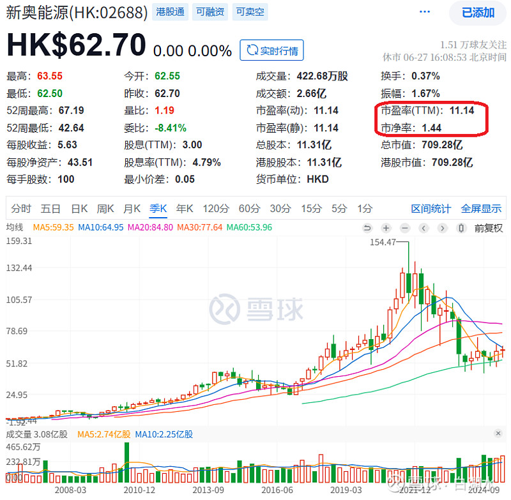511x500 pixels.
Task: Switch to the 分时 chart tab
Action: [x=21, y=208]
